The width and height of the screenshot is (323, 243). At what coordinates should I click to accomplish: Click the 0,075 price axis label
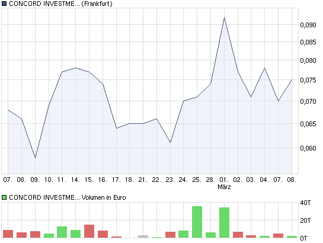click(308, 80)
